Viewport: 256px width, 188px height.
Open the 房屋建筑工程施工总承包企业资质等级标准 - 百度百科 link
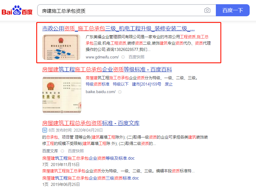coord(107,70)
